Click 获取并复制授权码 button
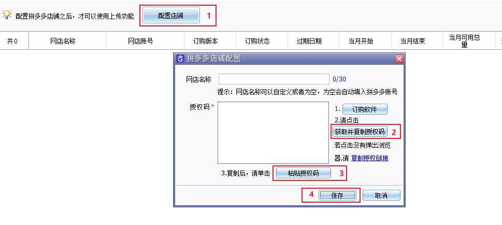The height and width of the screenshot is (225, 502). coord(360,131)
